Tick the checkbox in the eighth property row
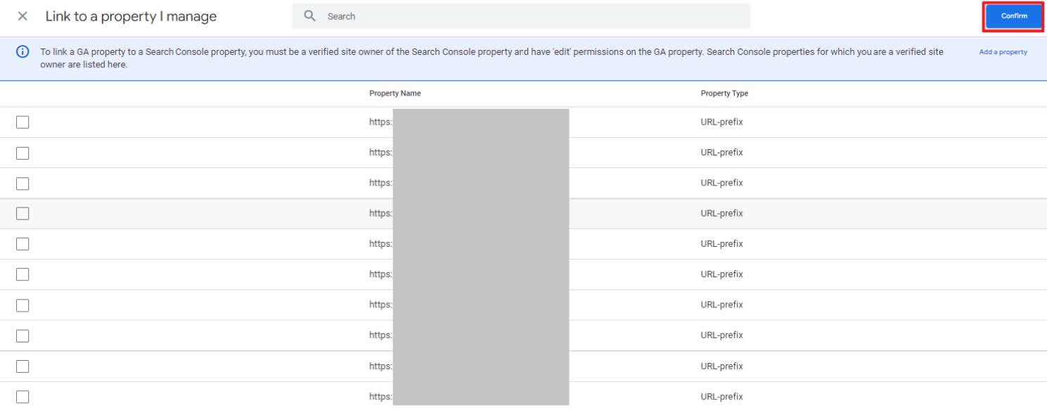This screenshot has height=410, width=1047. tap(23, 335)
